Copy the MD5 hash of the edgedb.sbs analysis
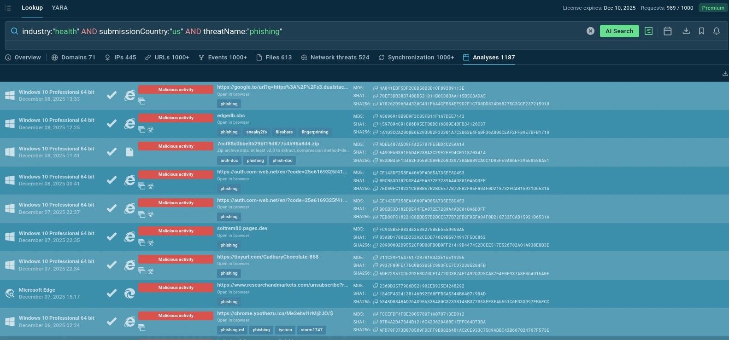The width and height of the screenshot is (729, 340). (x=376, y=116)
